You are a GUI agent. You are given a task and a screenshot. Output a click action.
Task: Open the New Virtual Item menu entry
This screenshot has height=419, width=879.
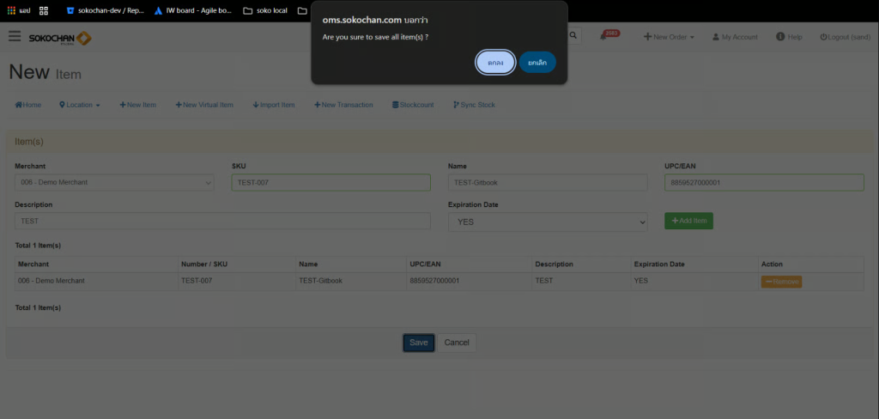(x=204, y=105)
